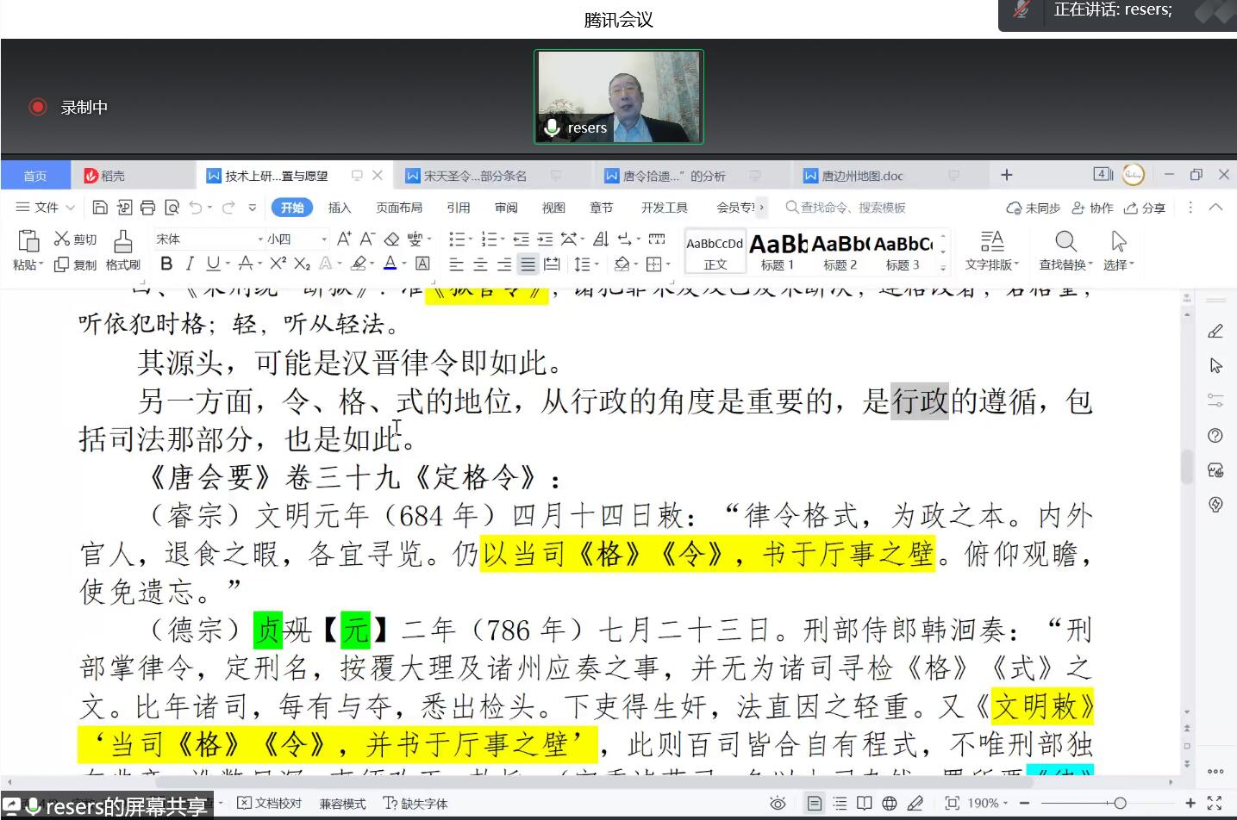Click the Format Painter (格式刷) icon
Screen dimensions: 1237x820
click(122, 241)
